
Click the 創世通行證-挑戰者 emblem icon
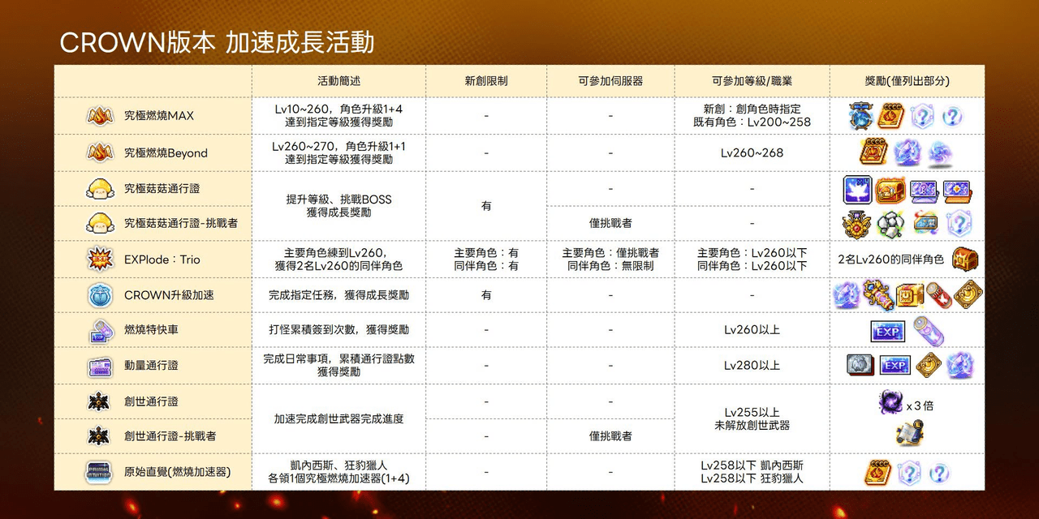[x=99, y=436]
